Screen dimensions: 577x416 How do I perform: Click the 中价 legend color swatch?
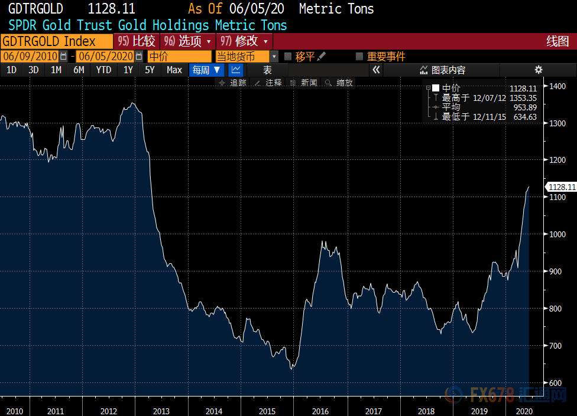tap(436, 88)
